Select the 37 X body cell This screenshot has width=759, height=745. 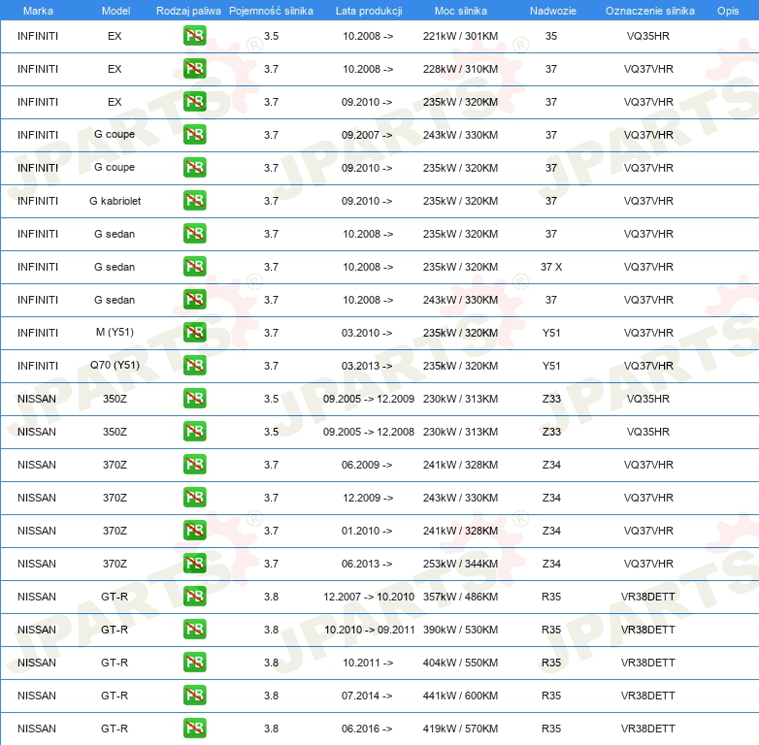pyautogui.click(x=551, y=267)
